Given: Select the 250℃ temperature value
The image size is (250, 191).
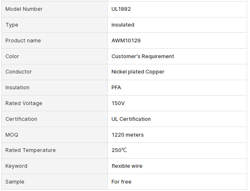Looking at the screenshot, I should 119,150.
